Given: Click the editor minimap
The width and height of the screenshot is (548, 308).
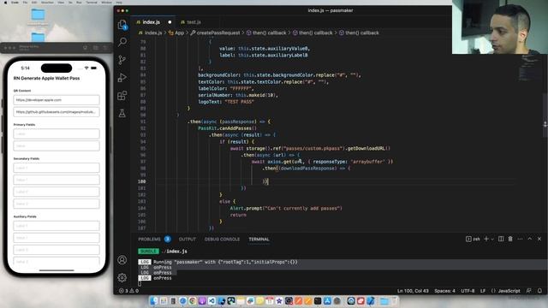Looking at the screenshot, I should 530,68.
